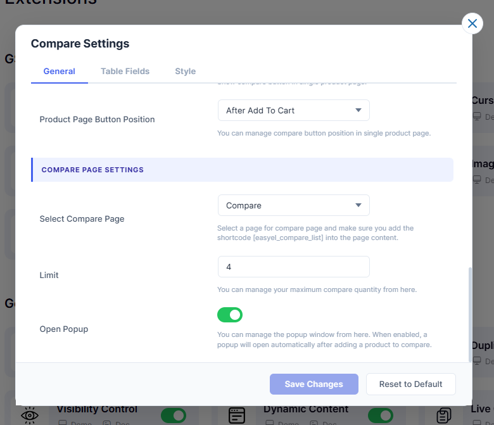The width and height of the screenshot is (494, 425).
Task: Click the Visibility Control eye icon
Action: tap(30, 415)
